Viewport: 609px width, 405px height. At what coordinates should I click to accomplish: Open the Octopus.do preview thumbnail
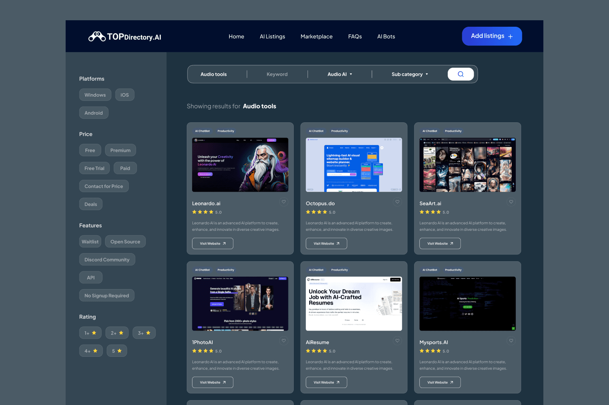[354, 165]
